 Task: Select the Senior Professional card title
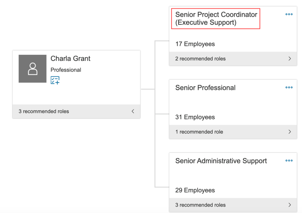[x=205, y=88]
